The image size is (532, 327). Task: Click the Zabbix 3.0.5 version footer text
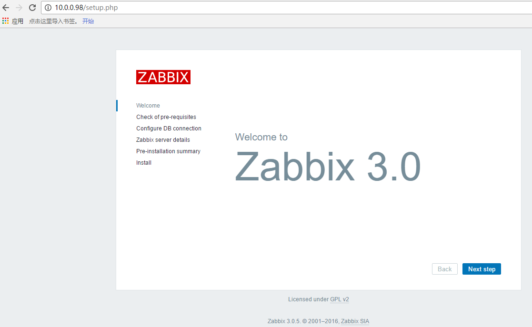point(284,321)
